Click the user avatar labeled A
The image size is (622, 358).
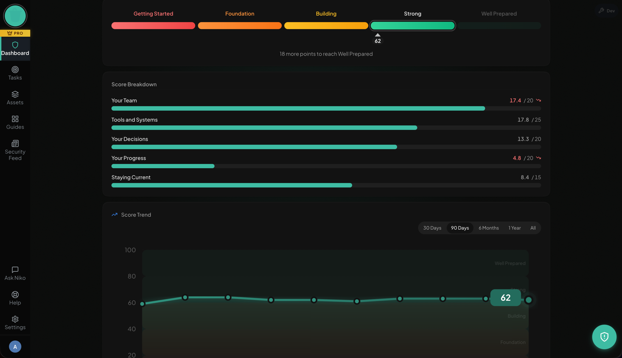tap(15, 347)
